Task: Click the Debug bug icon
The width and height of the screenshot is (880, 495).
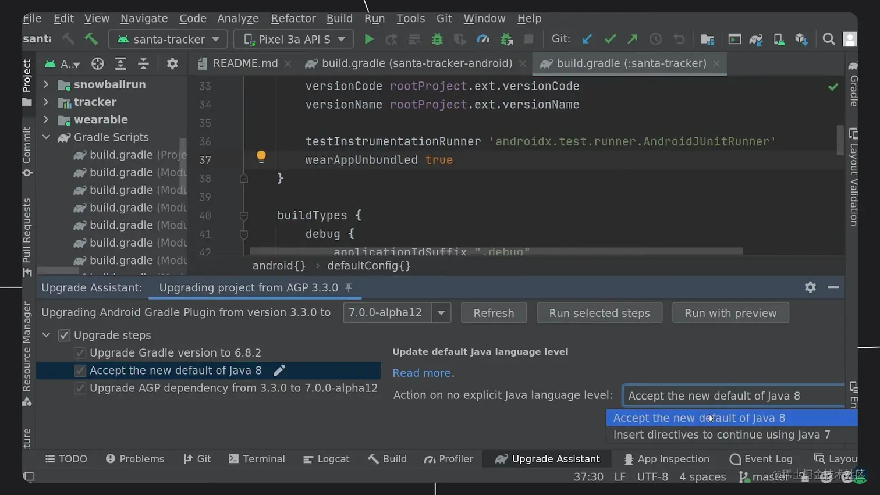Action: click(x=437, y=39)
